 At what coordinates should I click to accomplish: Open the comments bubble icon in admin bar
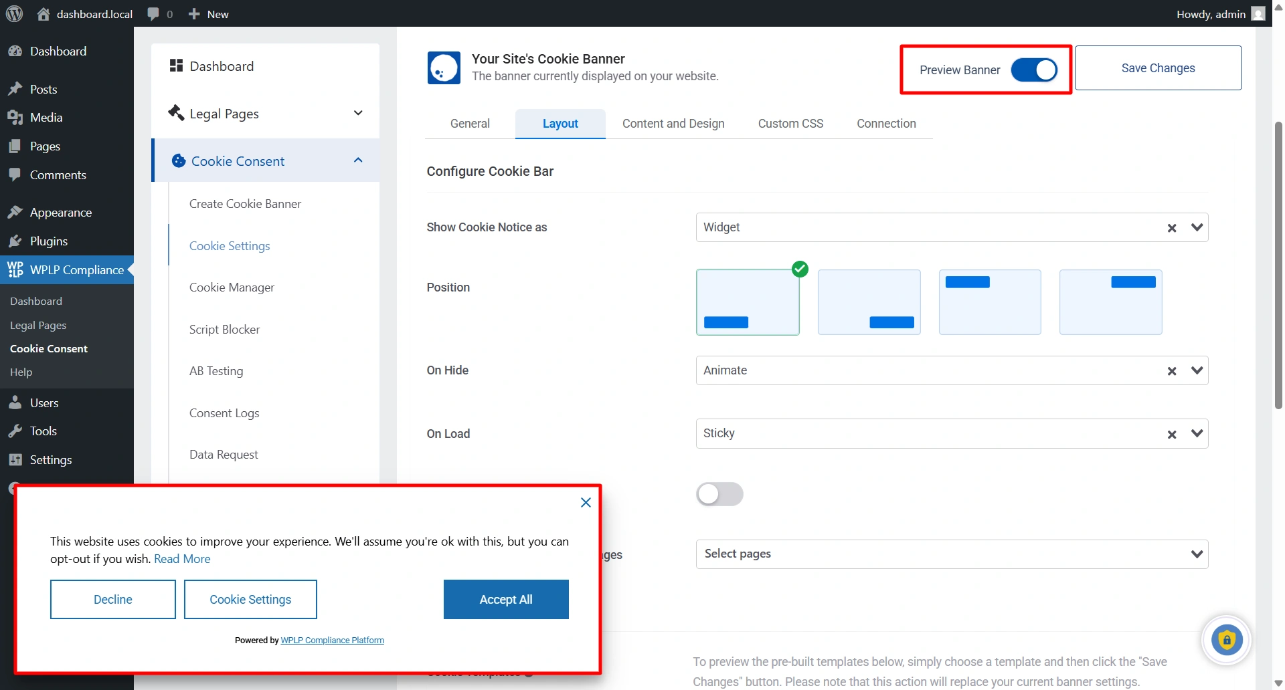(153, 14)
